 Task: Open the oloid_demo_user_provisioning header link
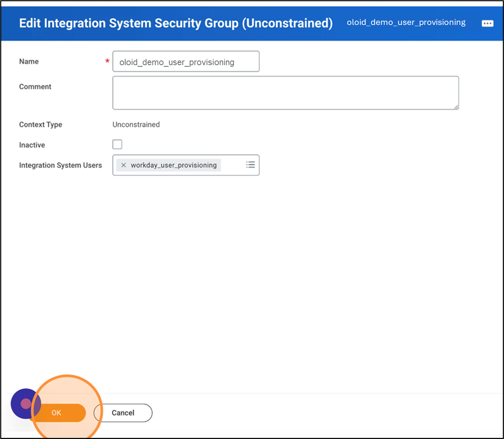[x=406, y=22]
